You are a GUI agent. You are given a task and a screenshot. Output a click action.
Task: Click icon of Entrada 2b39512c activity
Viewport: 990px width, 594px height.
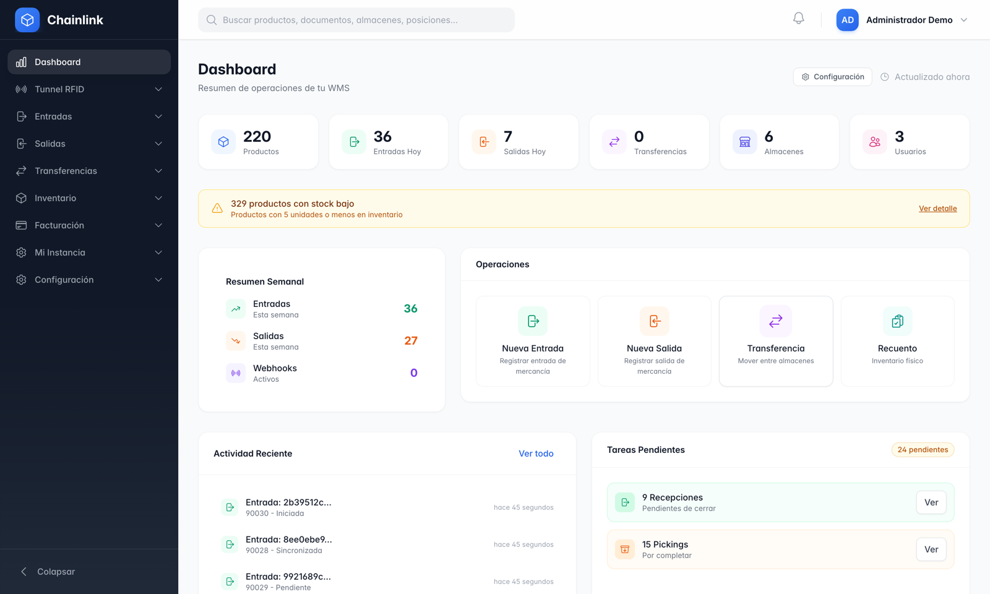[230, 507]
